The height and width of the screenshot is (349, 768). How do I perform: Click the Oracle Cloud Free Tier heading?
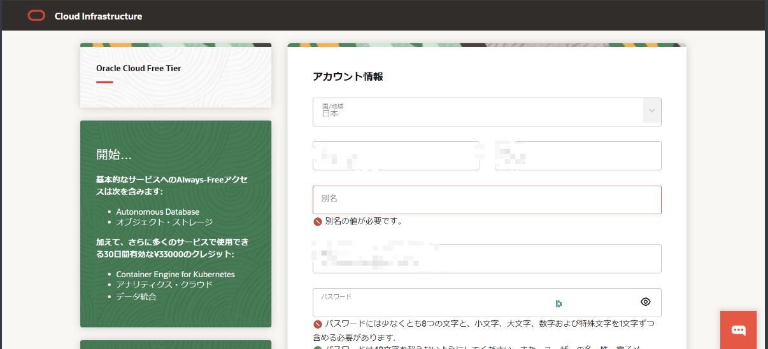coord(138,68)
